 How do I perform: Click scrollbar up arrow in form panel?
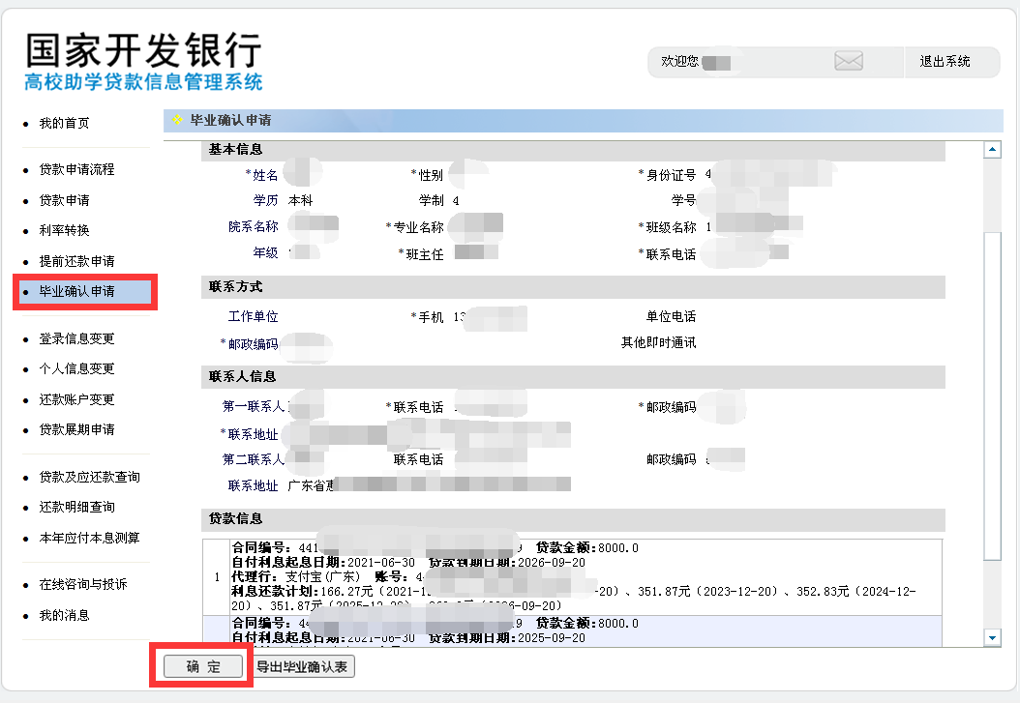[x=992, y=150]
